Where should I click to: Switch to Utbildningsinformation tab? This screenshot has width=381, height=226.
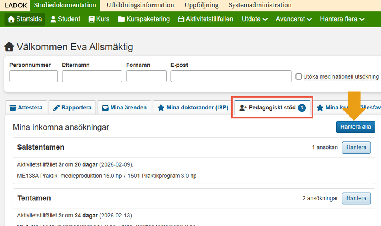140,5
